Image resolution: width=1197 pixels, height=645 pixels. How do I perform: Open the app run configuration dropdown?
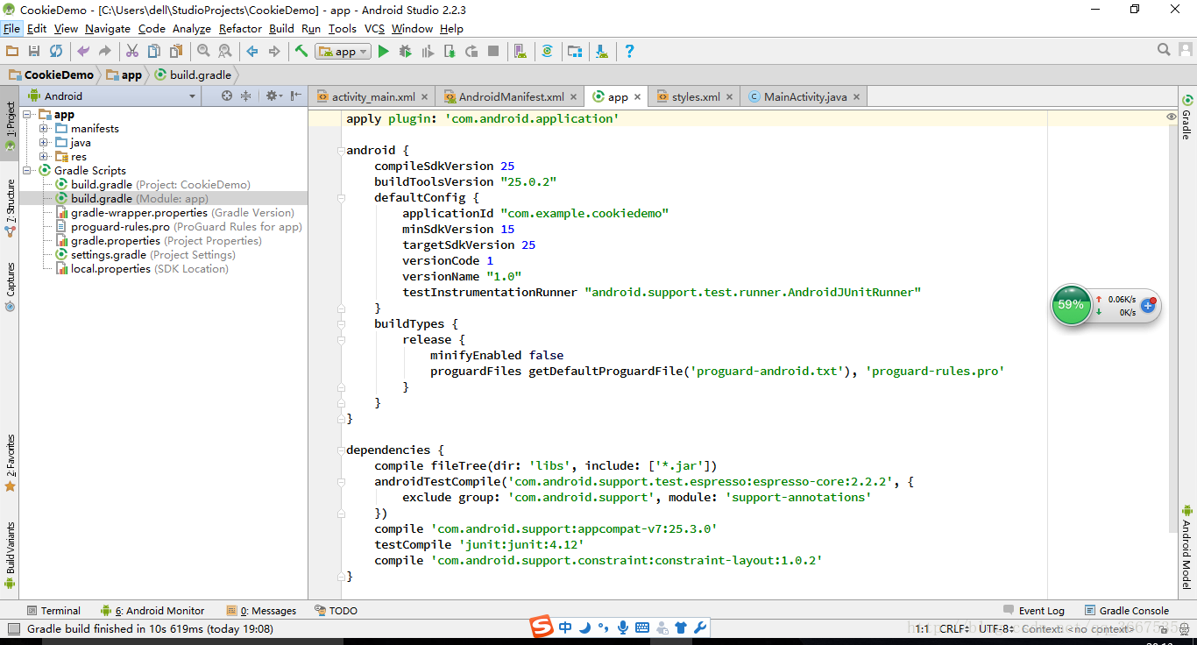344,52
